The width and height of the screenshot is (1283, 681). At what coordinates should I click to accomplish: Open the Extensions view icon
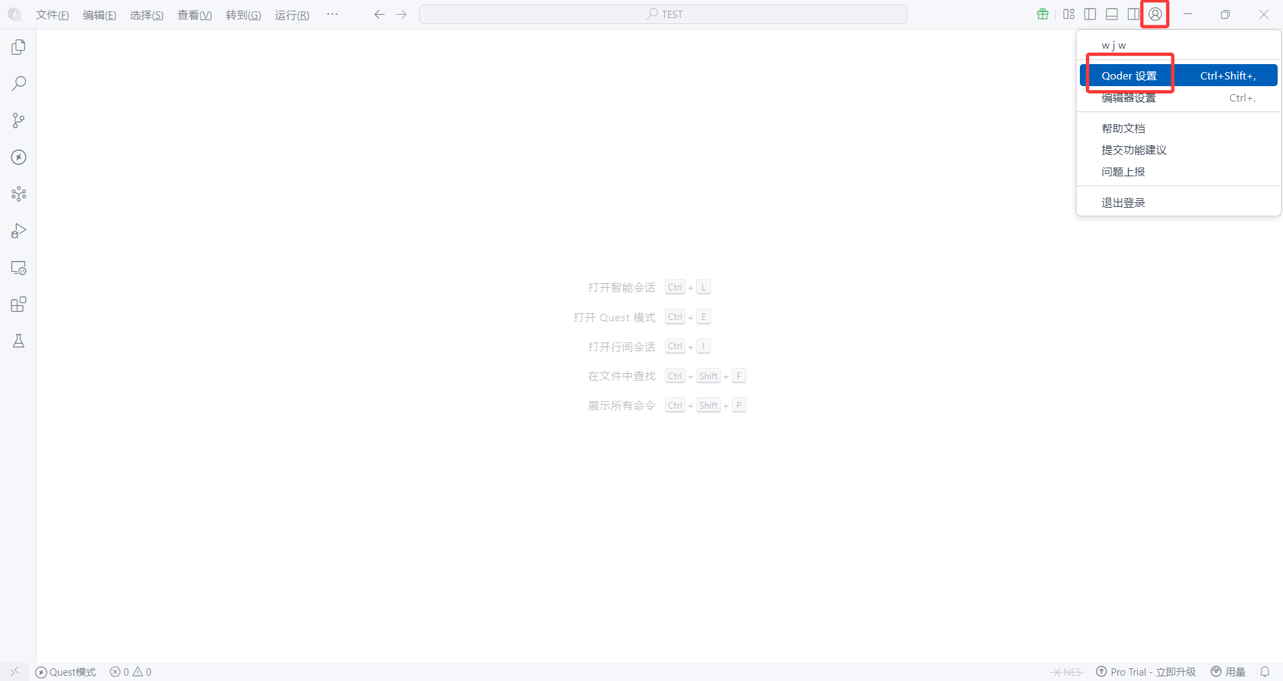tap(18, 304)
